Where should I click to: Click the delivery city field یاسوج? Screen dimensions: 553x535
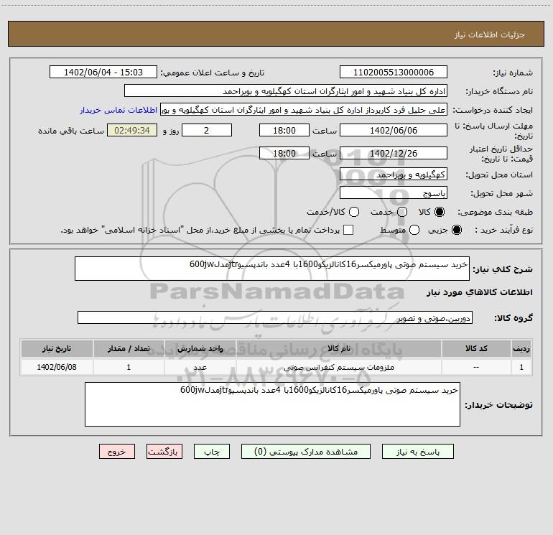click(394, 193)
